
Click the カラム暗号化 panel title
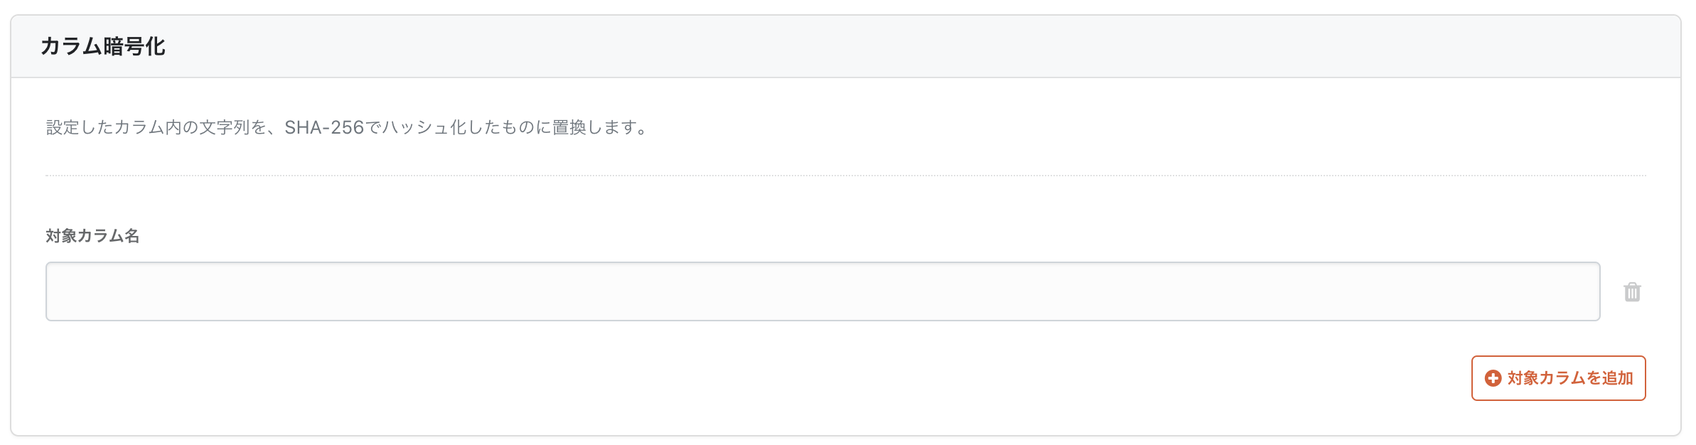click(103, 47)
